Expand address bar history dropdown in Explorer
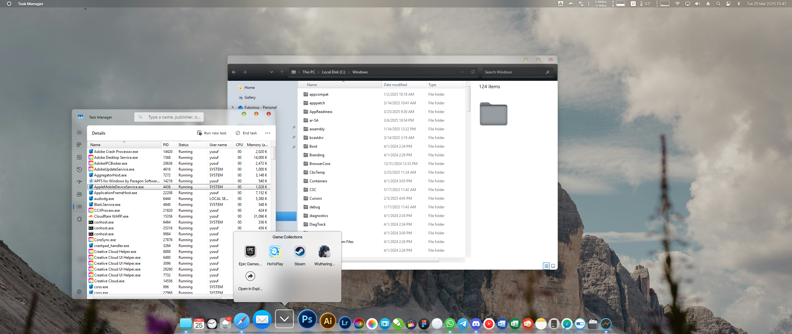This screenshot has height=334, width=792. click(463, 72)
